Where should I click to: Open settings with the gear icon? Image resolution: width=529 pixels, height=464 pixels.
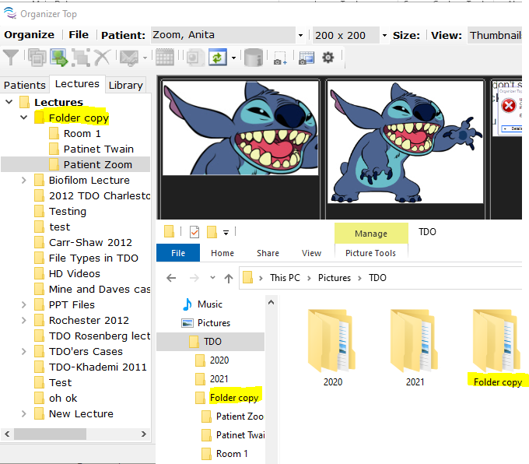(x=328, y=57)
